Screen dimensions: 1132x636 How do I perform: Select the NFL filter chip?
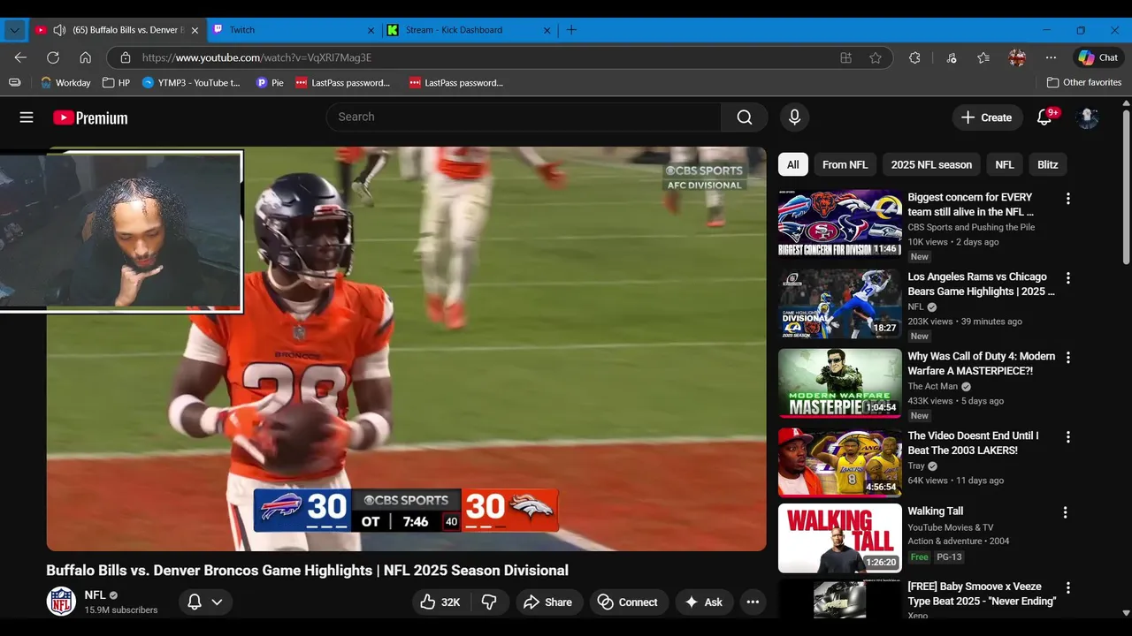(x=1005, y=164)
